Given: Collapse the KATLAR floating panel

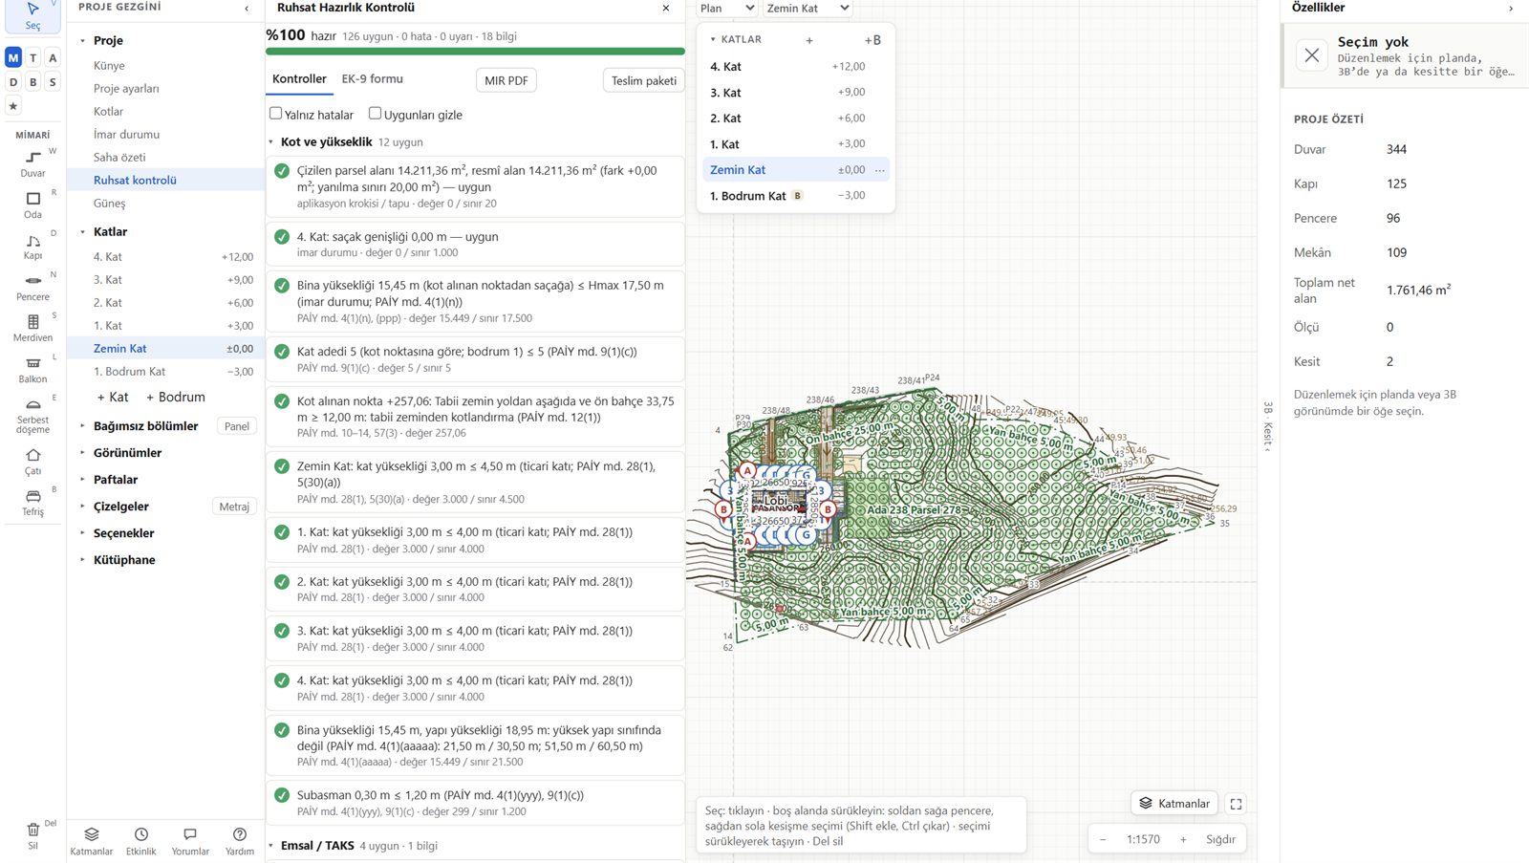Looking at the screenshot, I should click(x=713, y=39).
